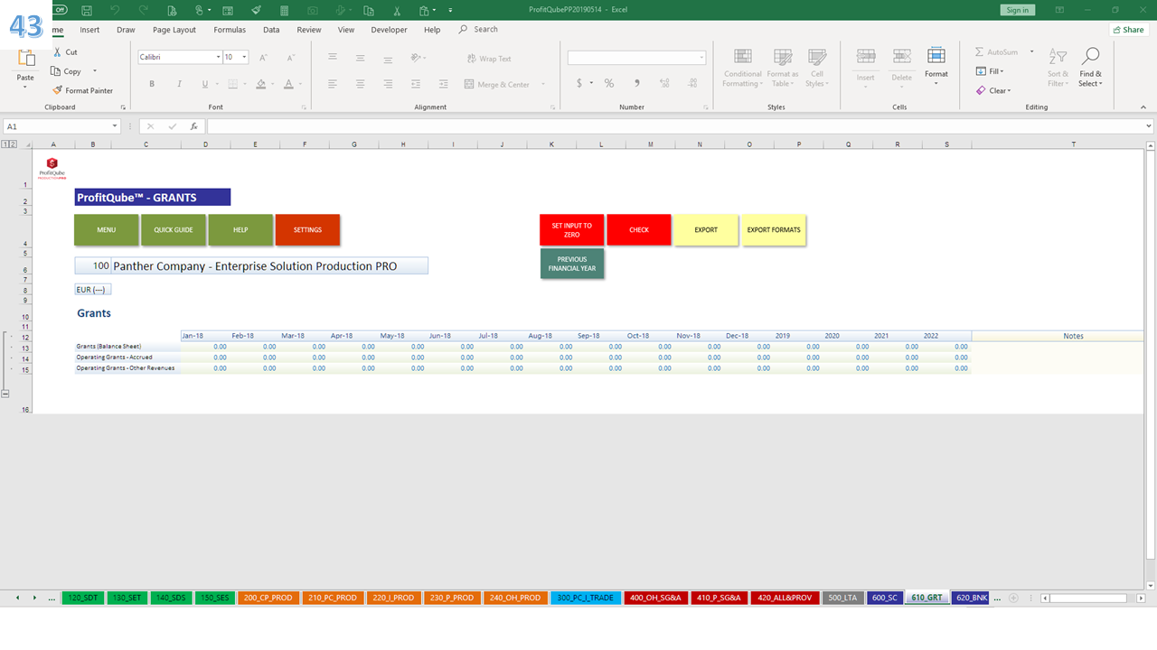The height and width of the screenshot is (650, 1157).
Task: Toggle the AutoSave Off switch
Action: (x=59, y=10)
